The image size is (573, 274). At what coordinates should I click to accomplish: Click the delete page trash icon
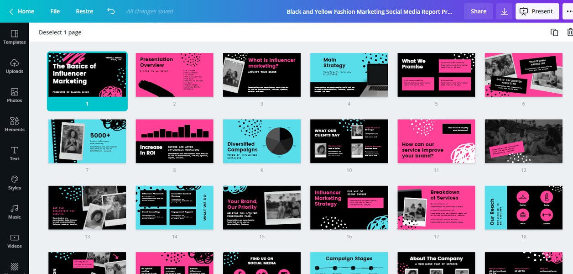pyautogui.click(x=570, y=32)
